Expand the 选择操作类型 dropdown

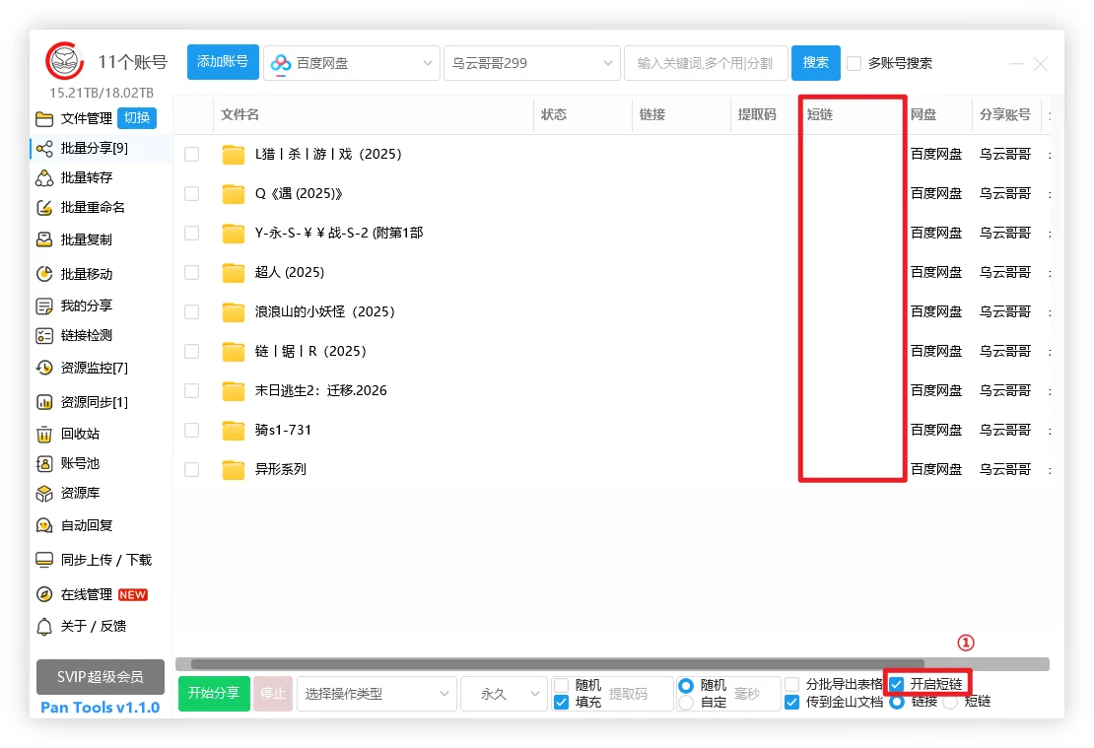(376, 694)
